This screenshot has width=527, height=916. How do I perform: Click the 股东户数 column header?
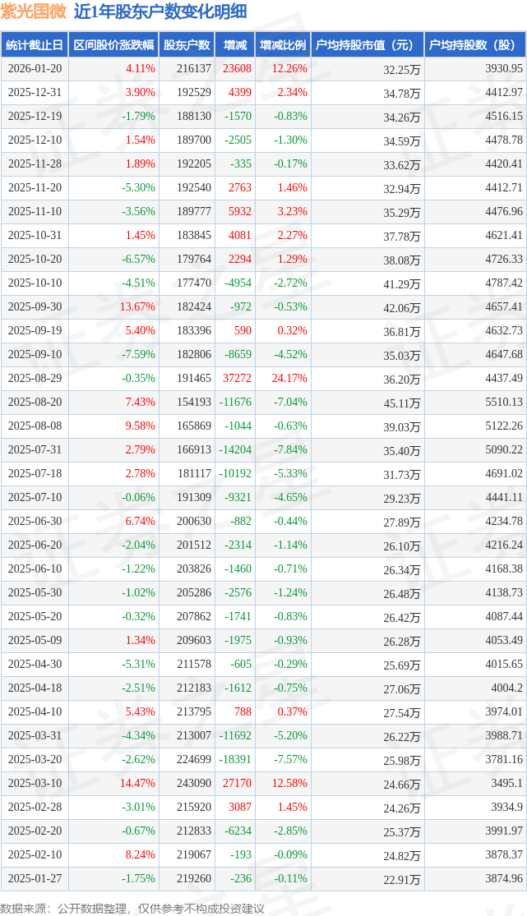tap(187, 45)
